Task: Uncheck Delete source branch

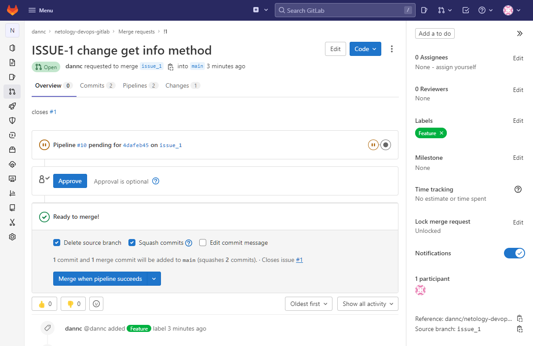Action: (57, 243)
